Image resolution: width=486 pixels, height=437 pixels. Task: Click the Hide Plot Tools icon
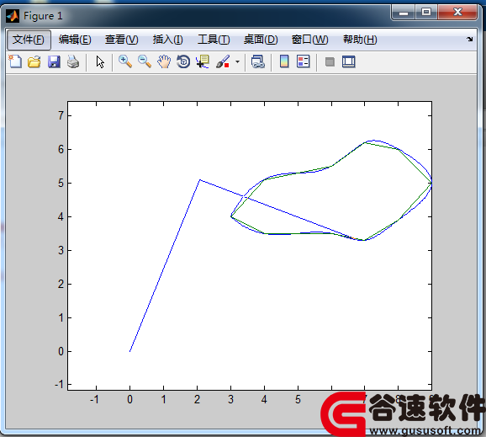click(x=330, y=61)
